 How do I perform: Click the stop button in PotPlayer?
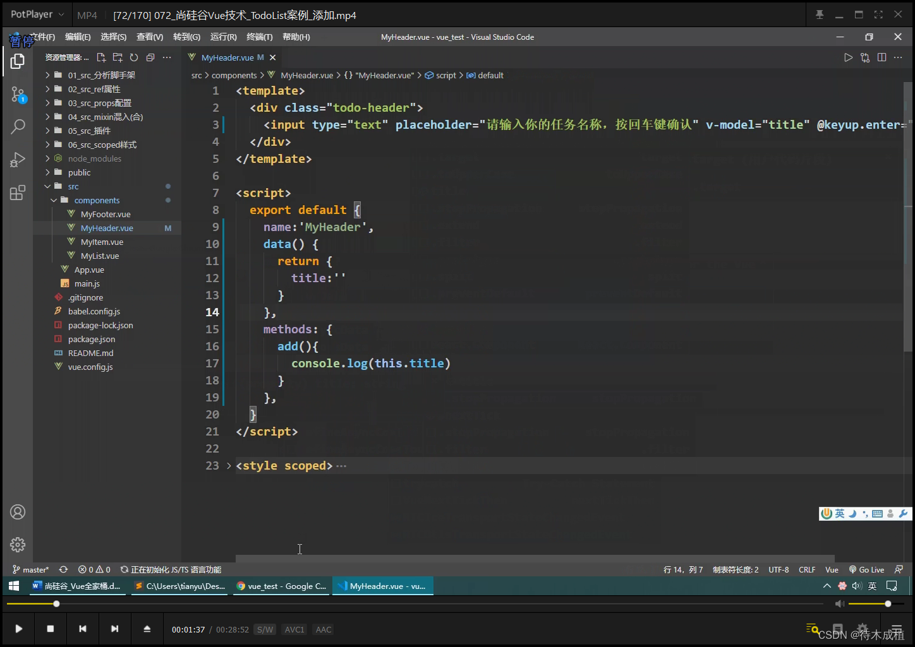51,629
